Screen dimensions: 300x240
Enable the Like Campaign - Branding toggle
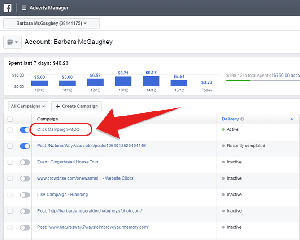coord(25,195)
